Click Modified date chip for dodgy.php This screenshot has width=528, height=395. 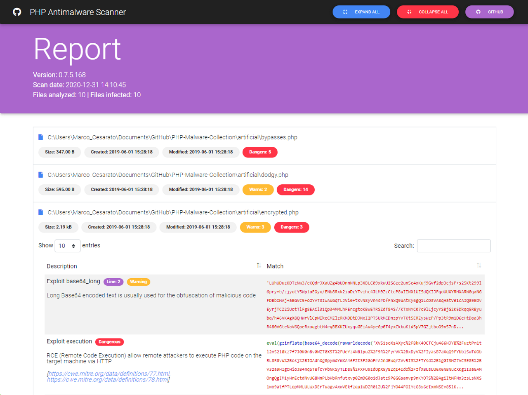pos(201,190)
